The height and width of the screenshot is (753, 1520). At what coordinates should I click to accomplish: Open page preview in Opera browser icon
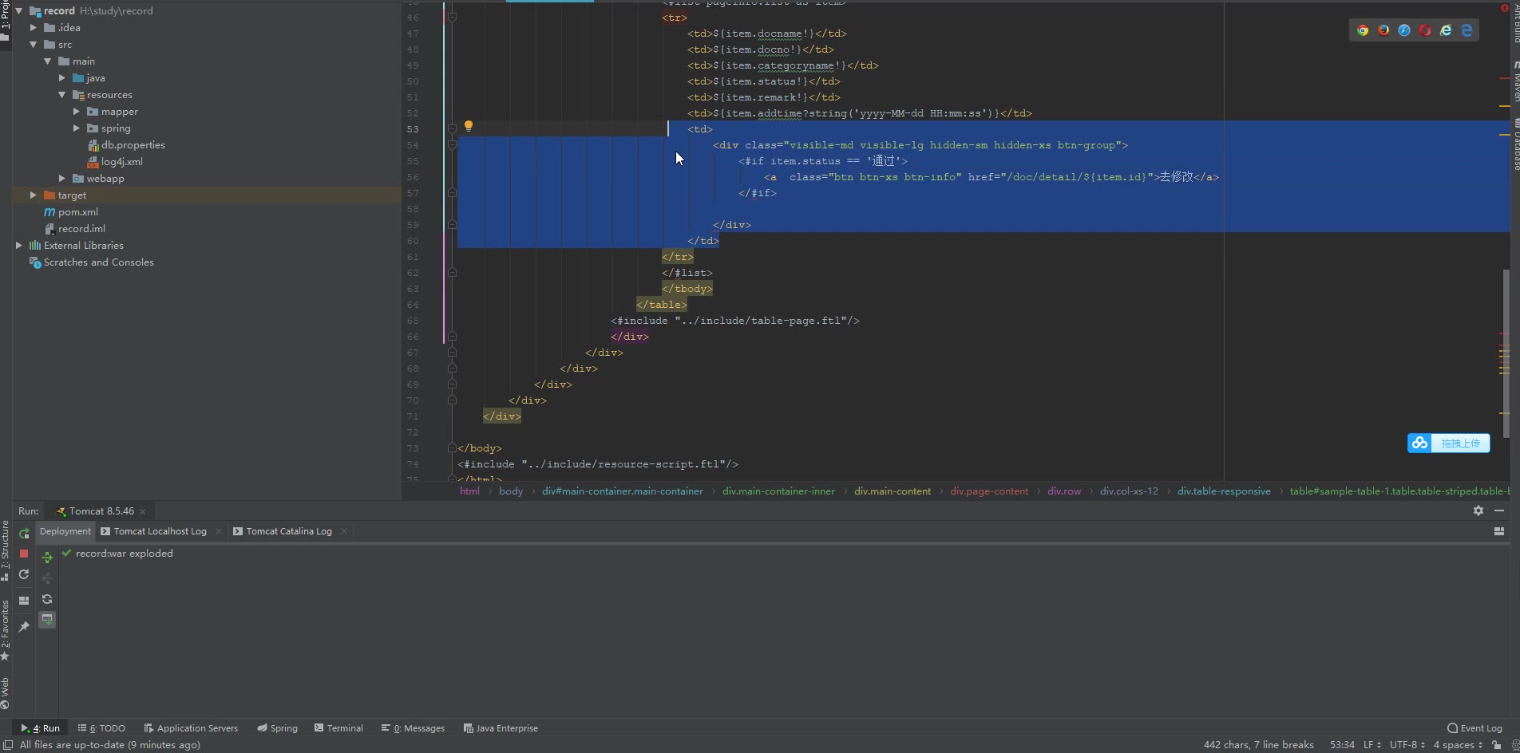click(1425, 30)
